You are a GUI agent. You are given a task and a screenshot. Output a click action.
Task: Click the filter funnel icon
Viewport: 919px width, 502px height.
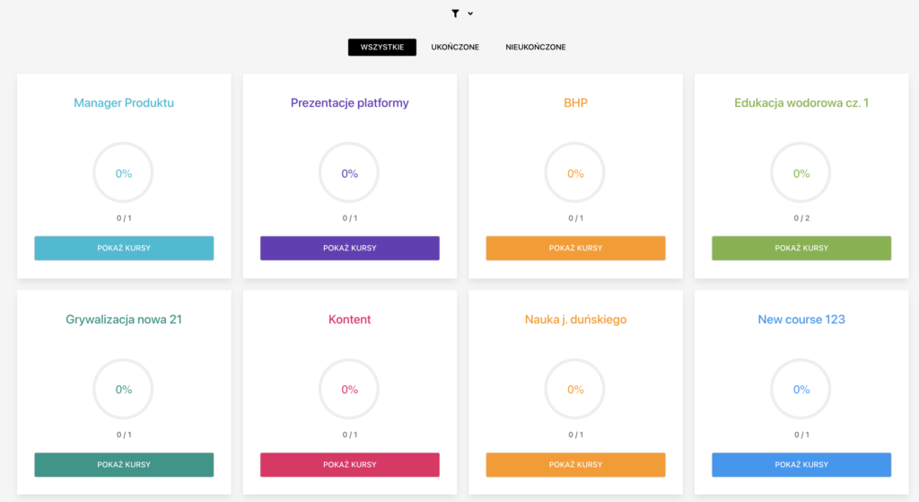click(455, 13)
